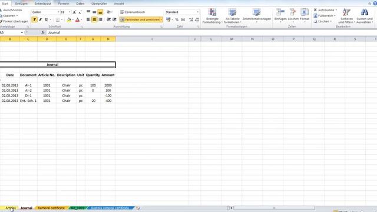Click Einfügen cells icon

coord(280,12)
